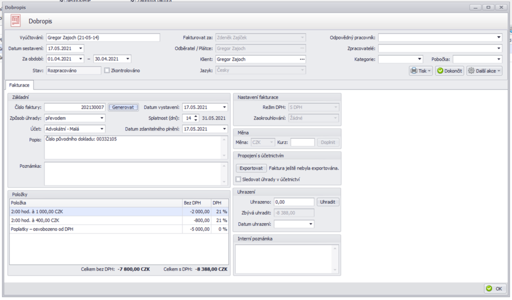512x300 pixels.
Task: Click the 0 % DPH cell
Action: (x=220, y=229)
